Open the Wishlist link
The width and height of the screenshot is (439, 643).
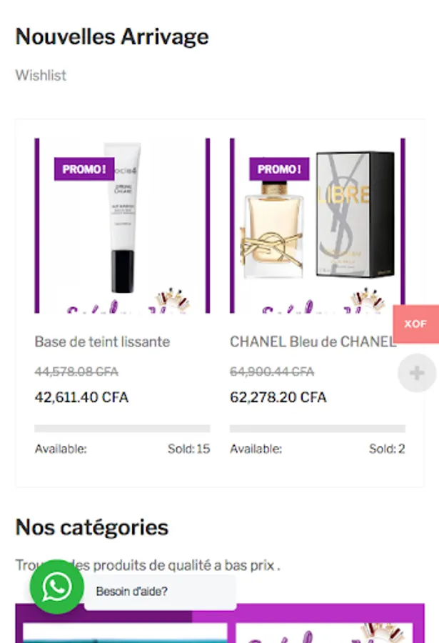(x=41, y=76)
